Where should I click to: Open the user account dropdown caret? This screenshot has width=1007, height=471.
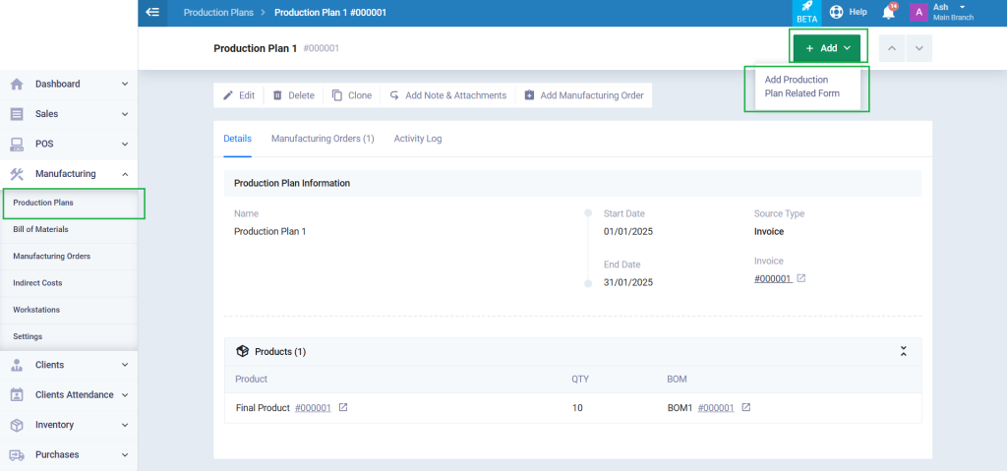962,7
